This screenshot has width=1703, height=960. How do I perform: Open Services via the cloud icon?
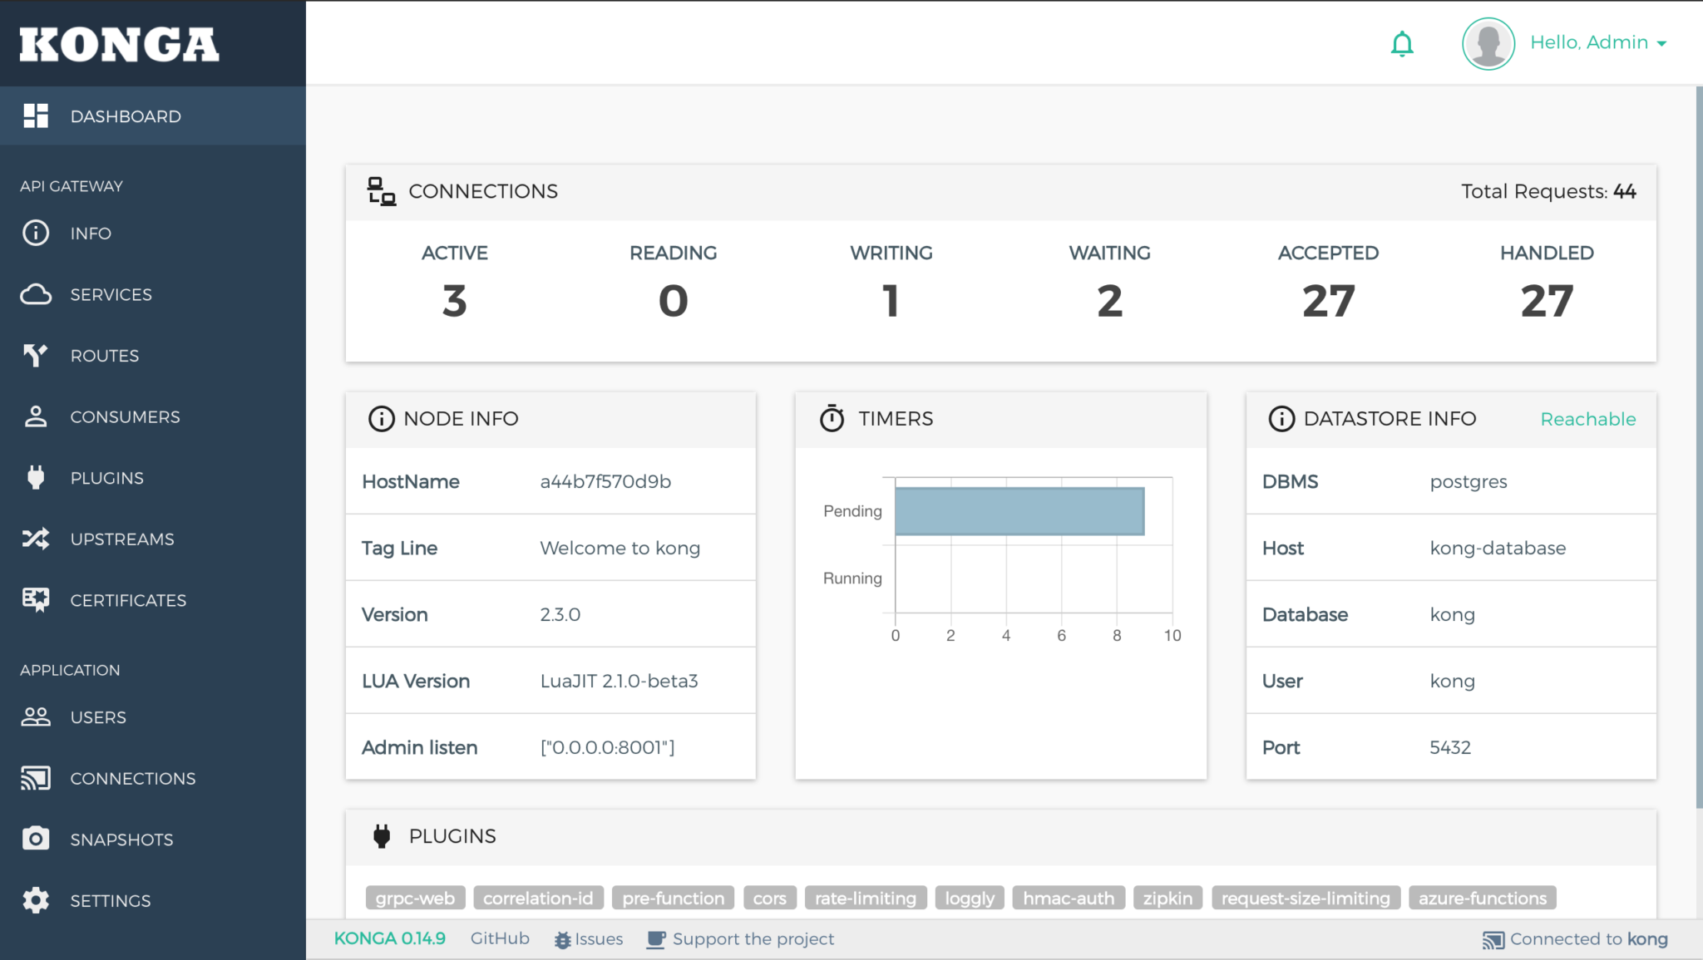pos(35,294)
